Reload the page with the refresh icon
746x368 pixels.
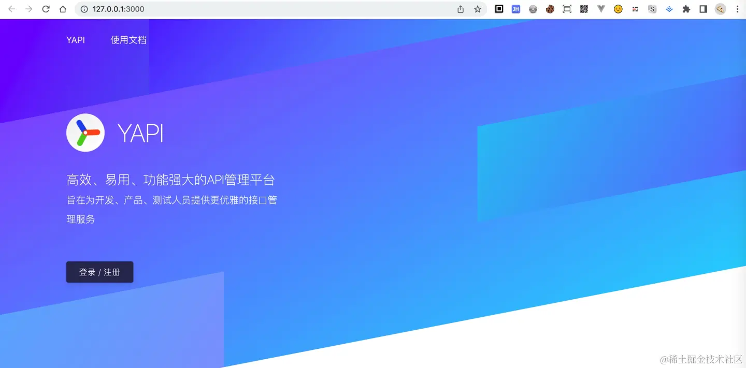pyautogui.click(x=46, y=9)
